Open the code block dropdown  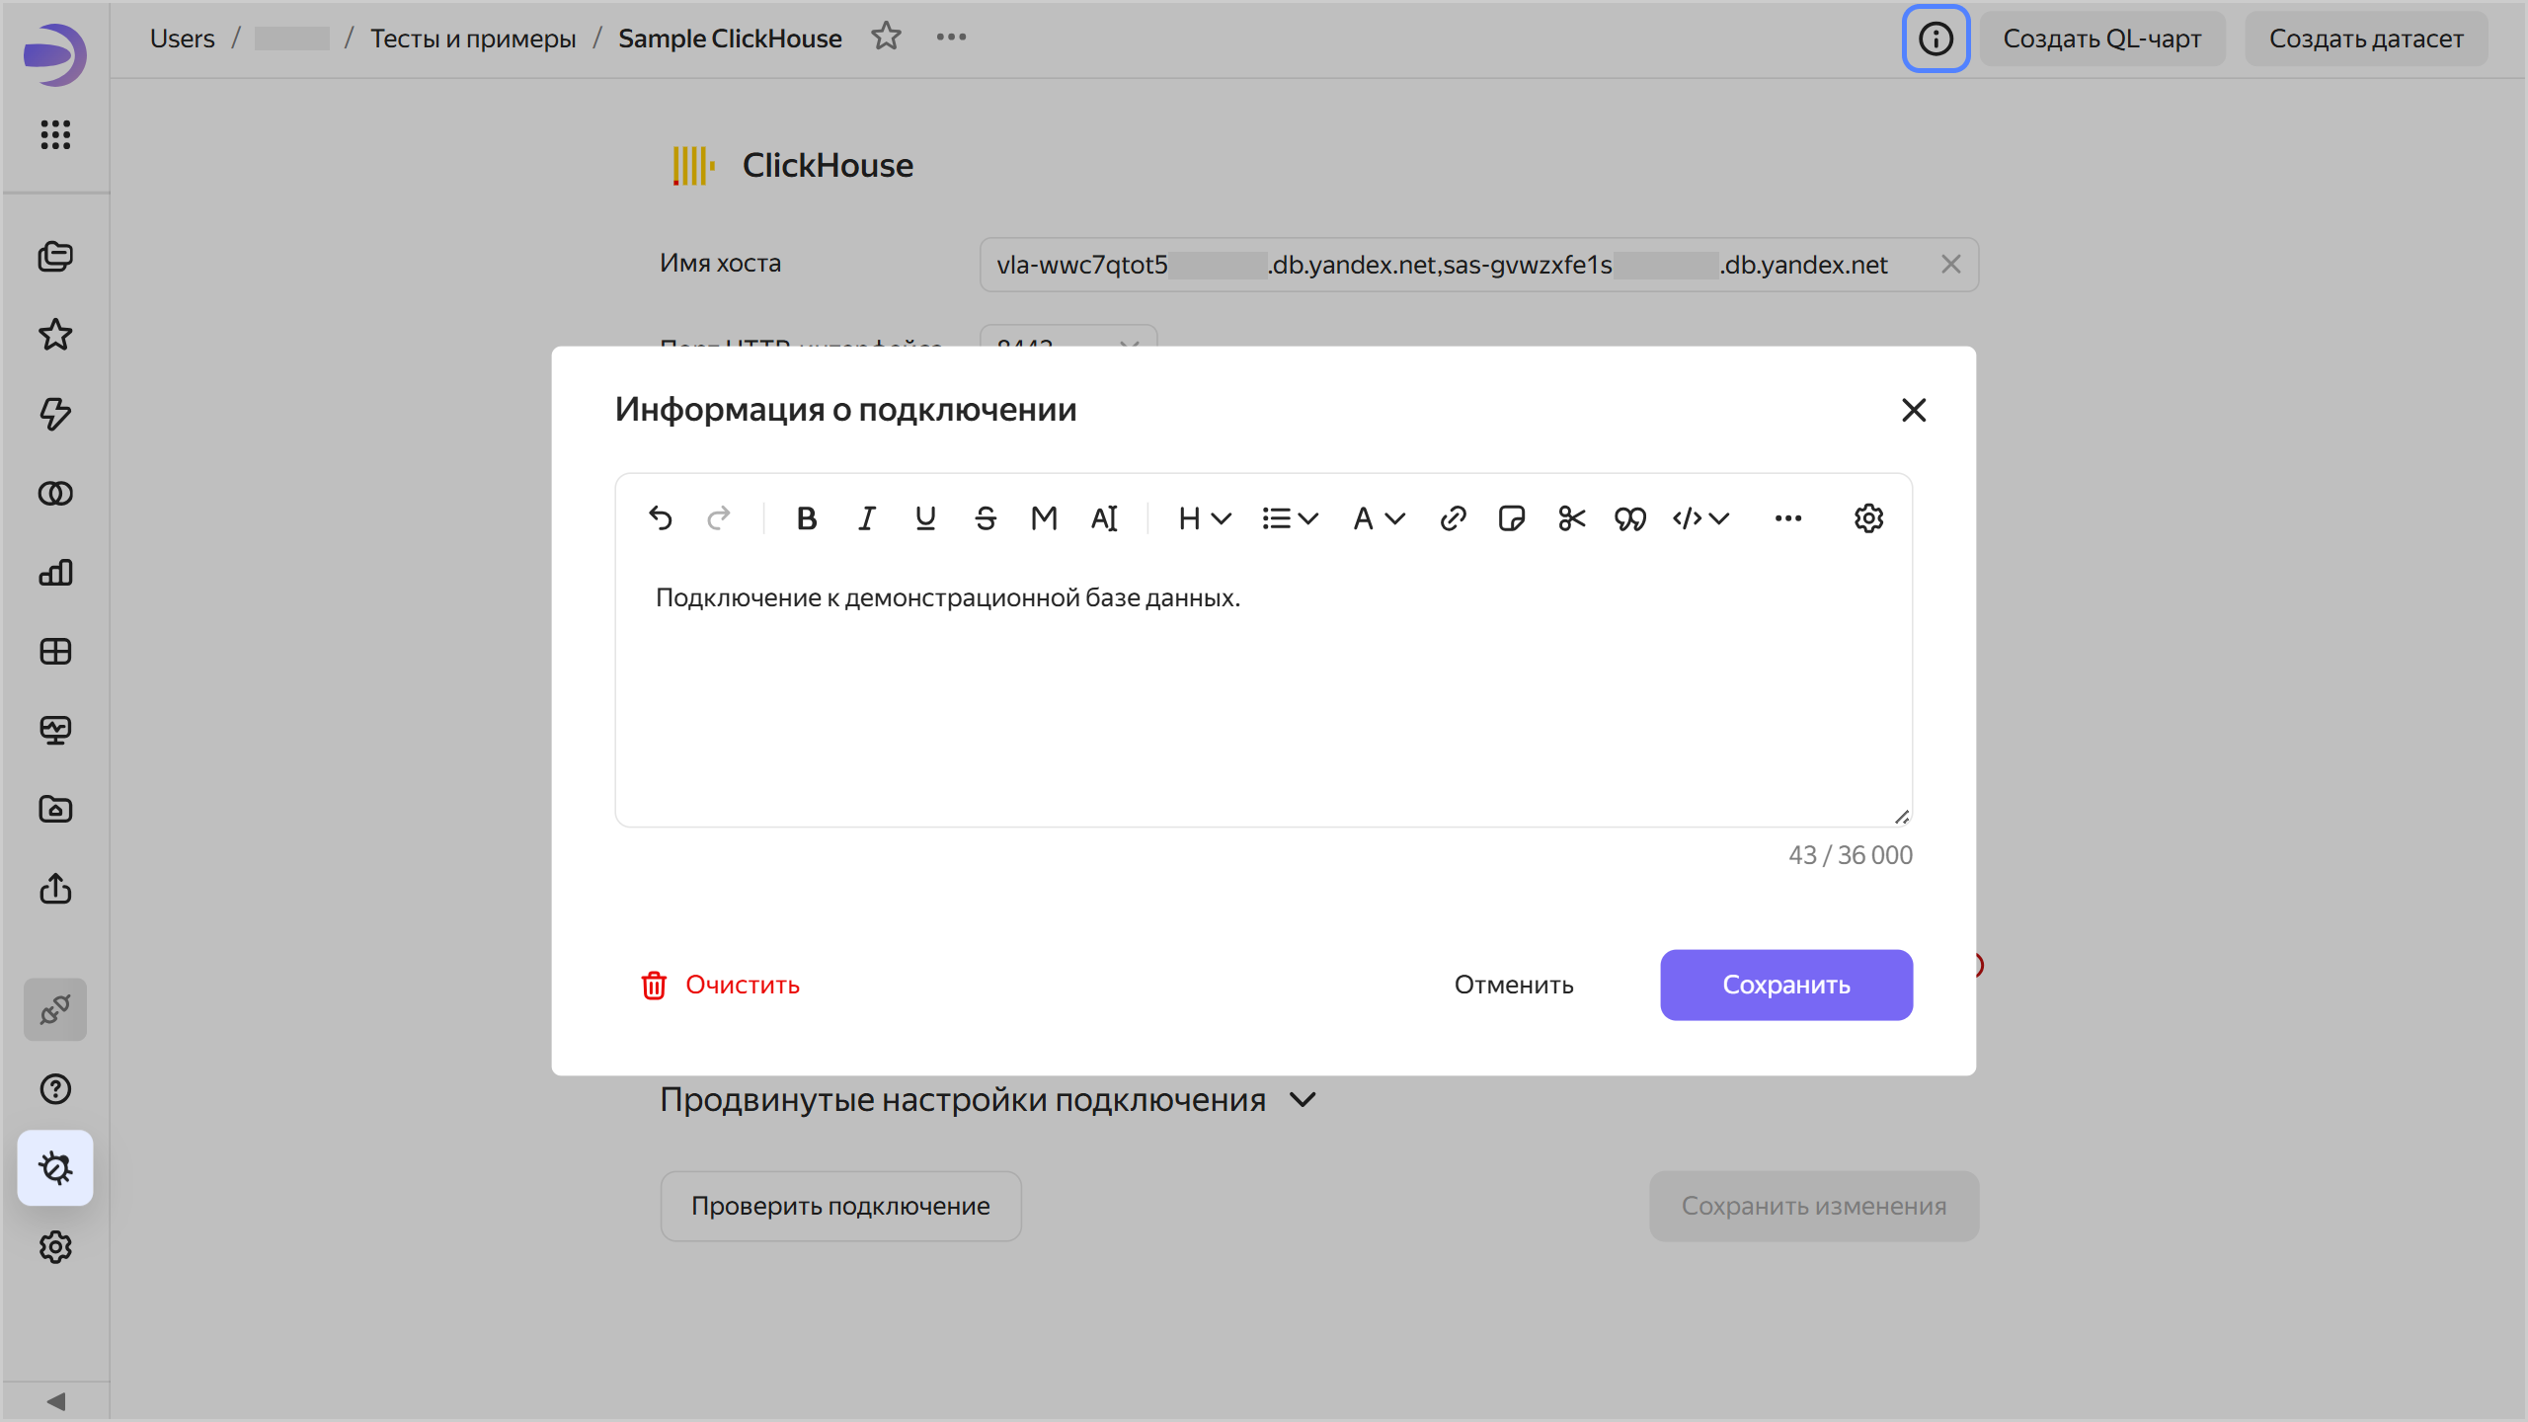pos(1700,518)
